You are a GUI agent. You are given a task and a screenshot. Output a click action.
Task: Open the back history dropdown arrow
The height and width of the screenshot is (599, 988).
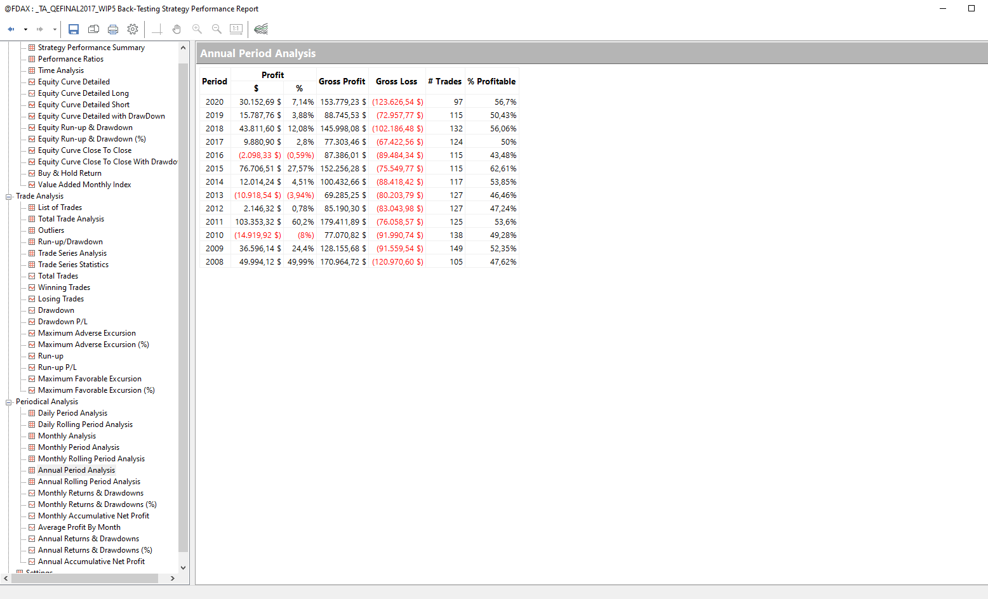pyautogui.click(x=25, y=29)
